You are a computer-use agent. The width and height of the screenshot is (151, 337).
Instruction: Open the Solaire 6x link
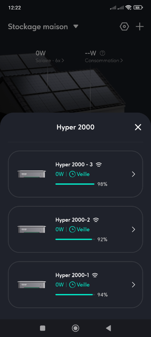coord(50,61)
